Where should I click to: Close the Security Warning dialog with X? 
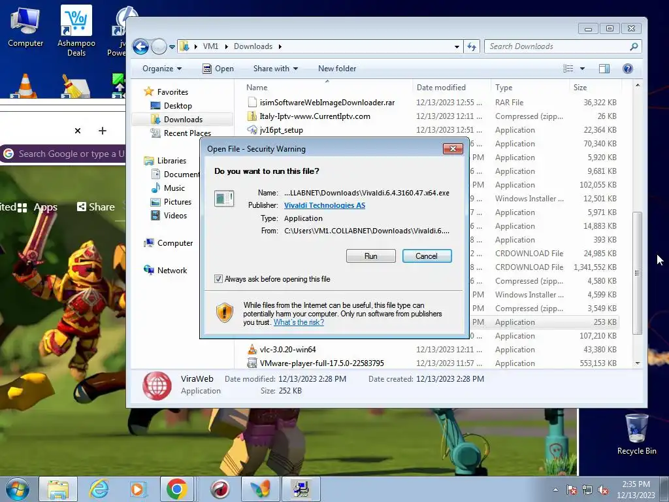[453, 148]
